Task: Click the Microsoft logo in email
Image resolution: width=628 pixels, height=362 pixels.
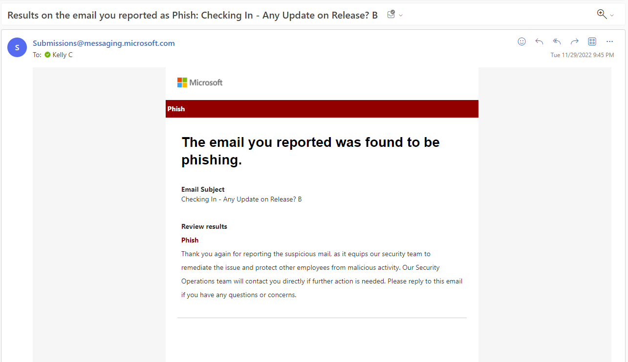Action: click(x=200, y=82)
